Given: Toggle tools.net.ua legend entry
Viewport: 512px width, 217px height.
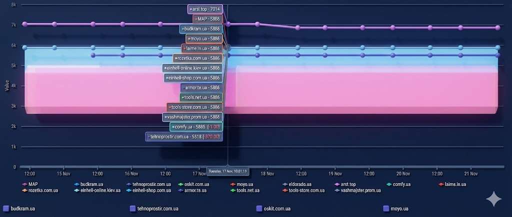Looking at the screenshot, I should [x=245, y=190].
